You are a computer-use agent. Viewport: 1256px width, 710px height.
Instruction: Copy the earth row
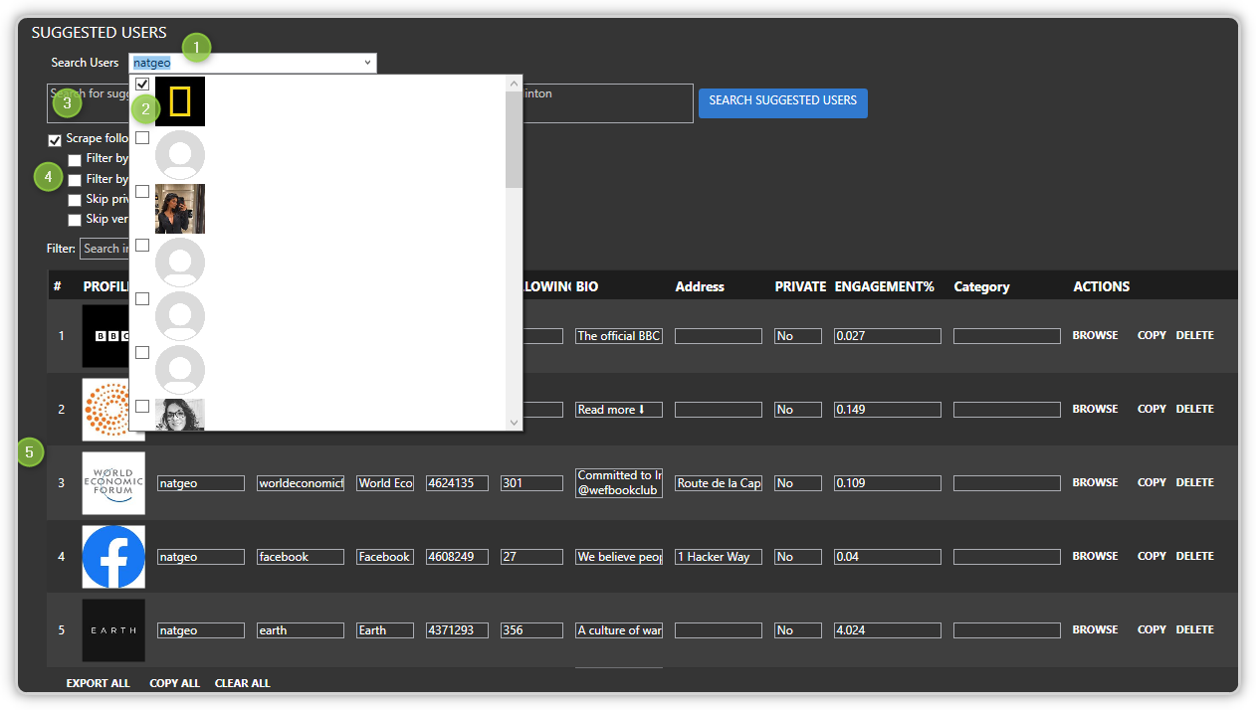pyautogui.click(x=1151, y=630)
